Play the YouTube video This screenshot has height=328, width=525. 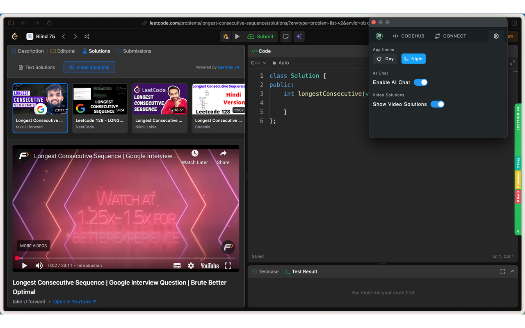(25, 266)
